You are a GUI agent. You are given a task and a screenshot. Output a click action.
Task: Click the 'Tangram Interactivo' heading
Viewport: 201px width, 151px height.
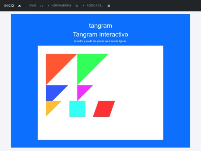100,34
